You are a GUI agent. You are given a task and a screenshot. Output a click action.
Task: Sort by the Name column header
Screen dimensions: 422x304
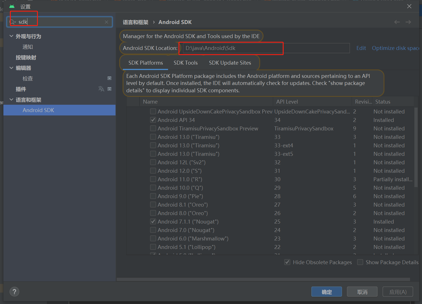(206, 102)
